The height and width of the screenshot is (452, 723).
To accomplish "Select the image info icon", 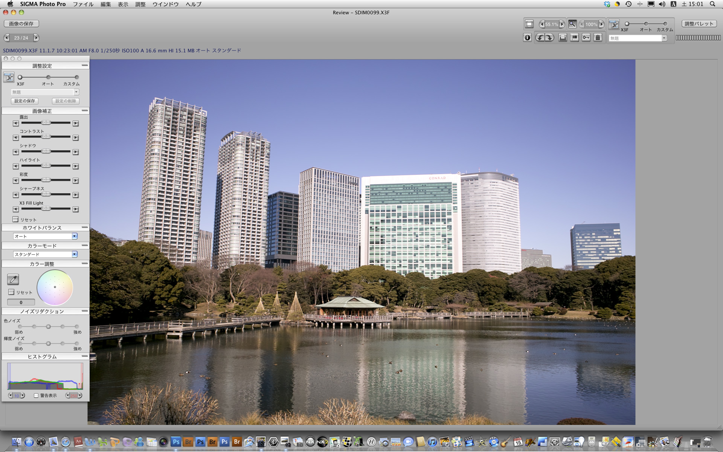I will coord(528,37).
